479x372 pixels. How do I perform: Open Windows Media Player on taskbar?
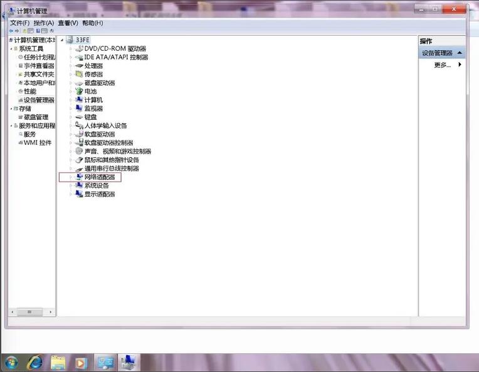point(80,363)
